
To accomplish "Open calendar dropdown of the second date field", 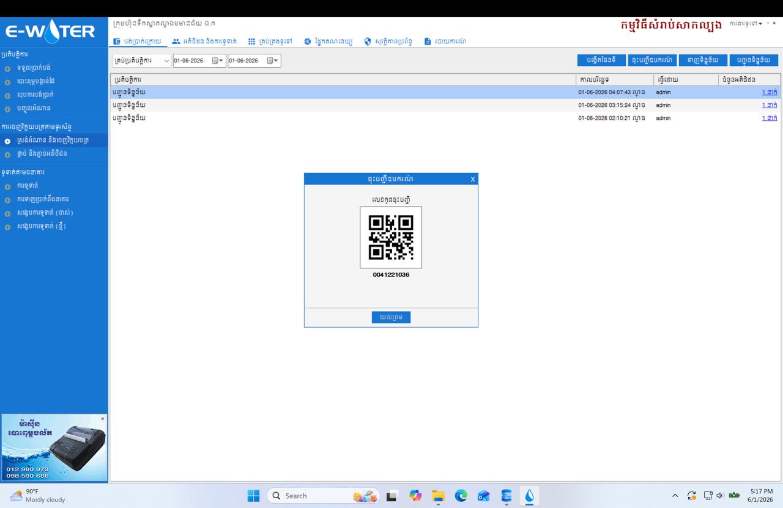I will point(273,61).
